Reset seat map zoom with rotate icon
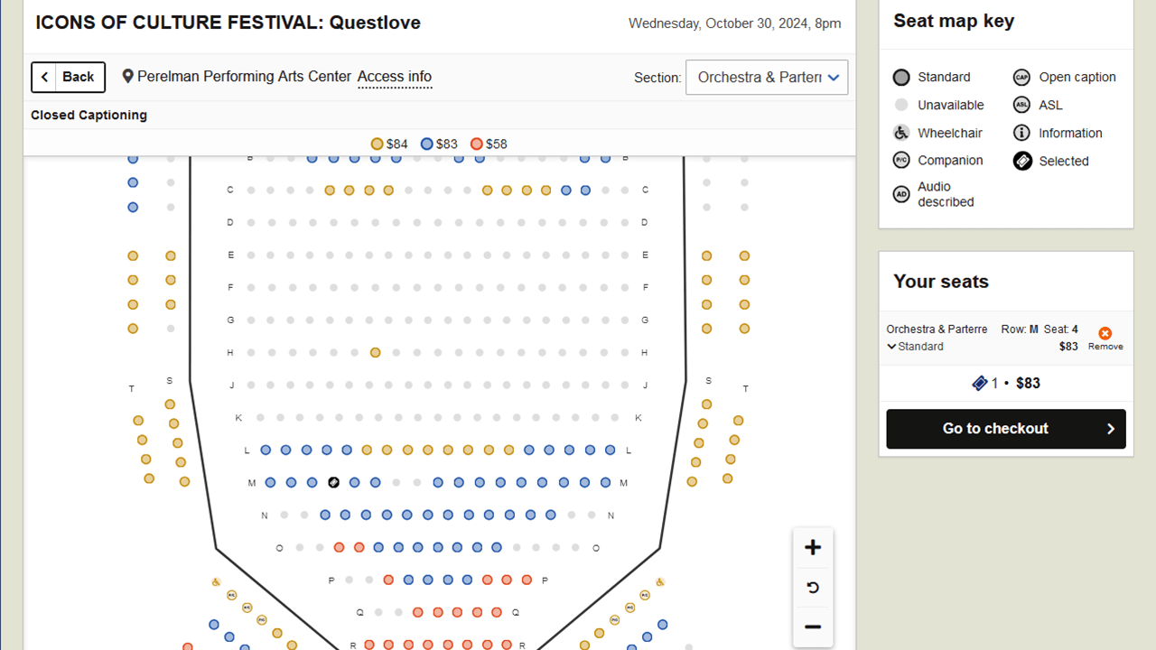Screen dimensions: 1156x650 813,588
